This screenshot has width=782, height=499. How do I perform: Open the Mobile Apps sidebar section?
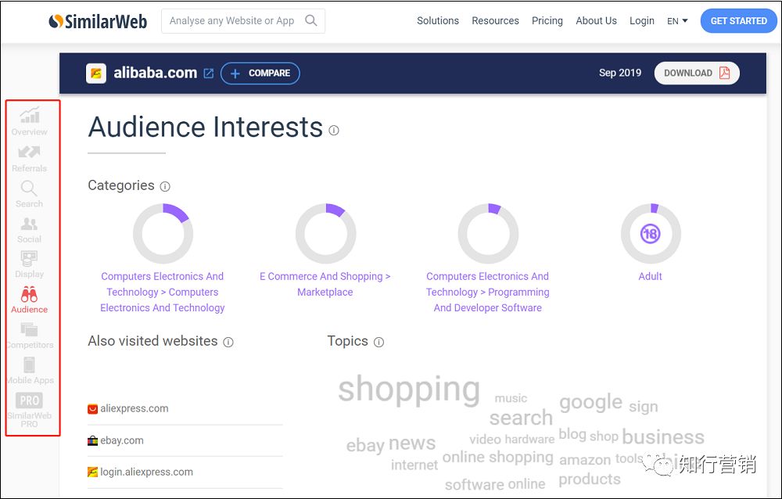click(x=29, y=366)
